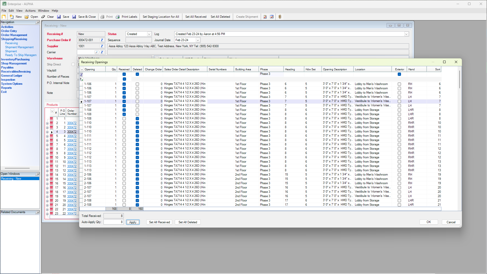Click the Save & Close toolbar icon
487x274 pixels.
click(x=74, y=17)
